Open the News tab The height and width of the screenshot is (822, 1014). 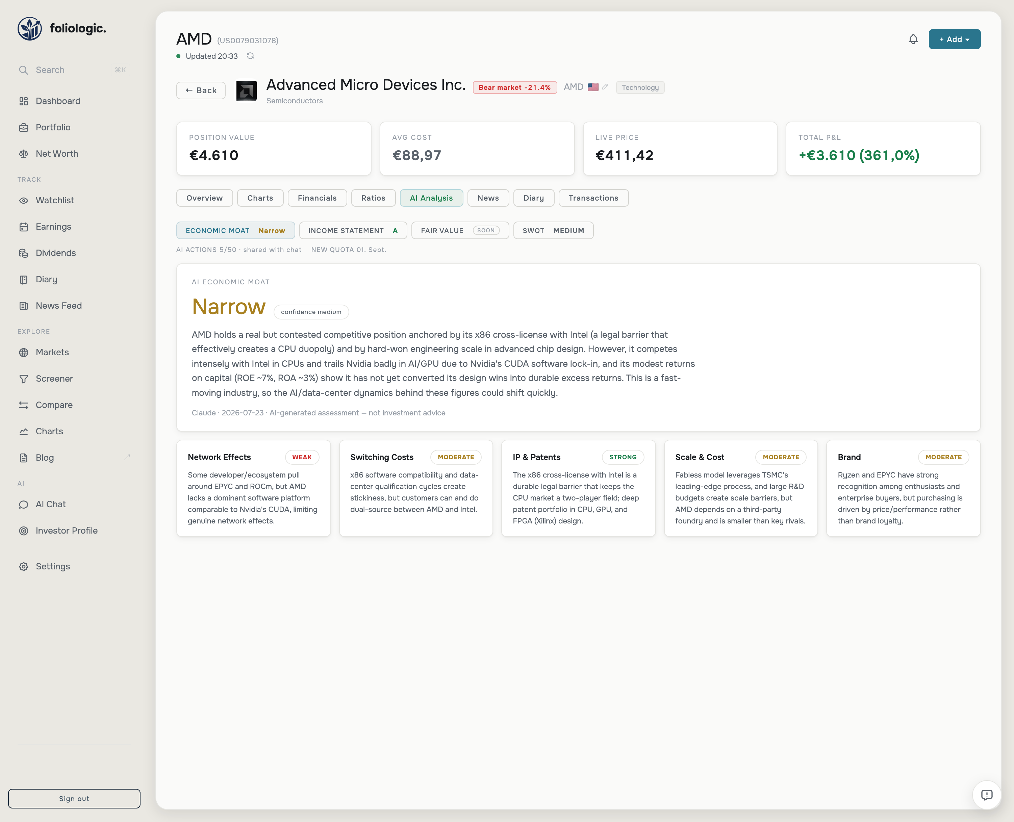488,198
